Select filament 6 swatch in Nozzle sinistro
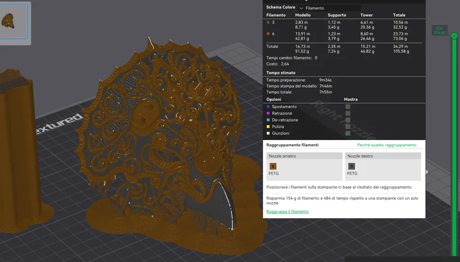 [273, 166]
